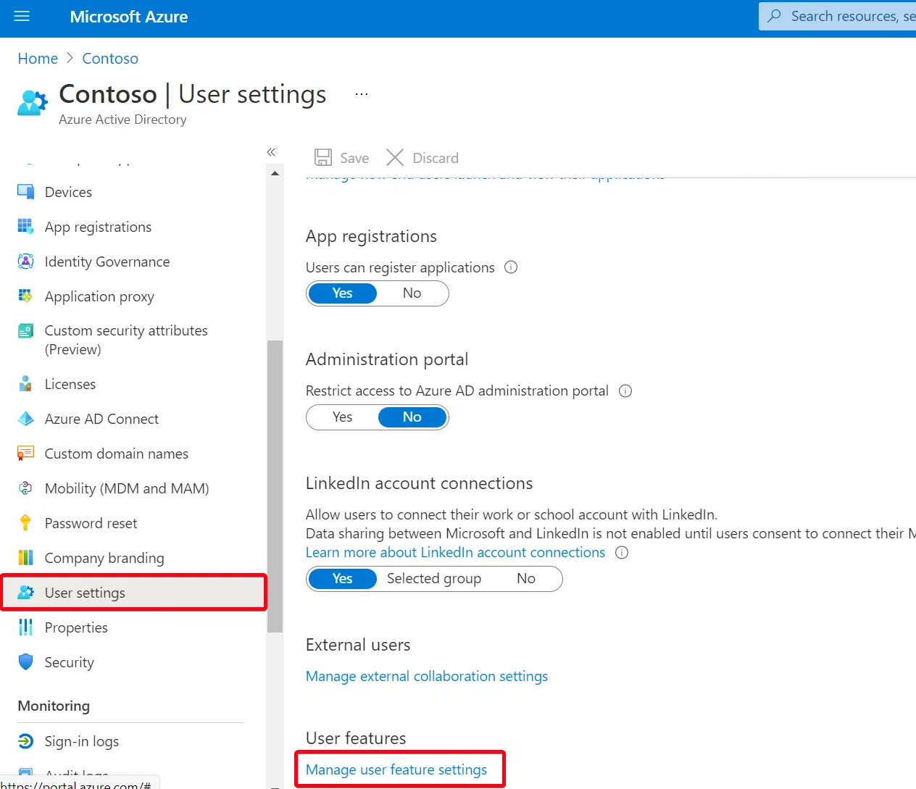Screen dimensions: 916x789
Task: Click the sidebar scroll up arrow
Action: [275, 173]
